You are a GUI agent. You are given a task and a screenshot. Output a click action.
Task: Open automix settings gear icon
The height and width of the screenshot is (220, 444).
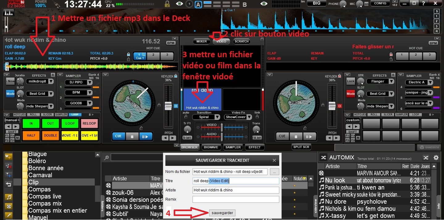pos(436,158)
